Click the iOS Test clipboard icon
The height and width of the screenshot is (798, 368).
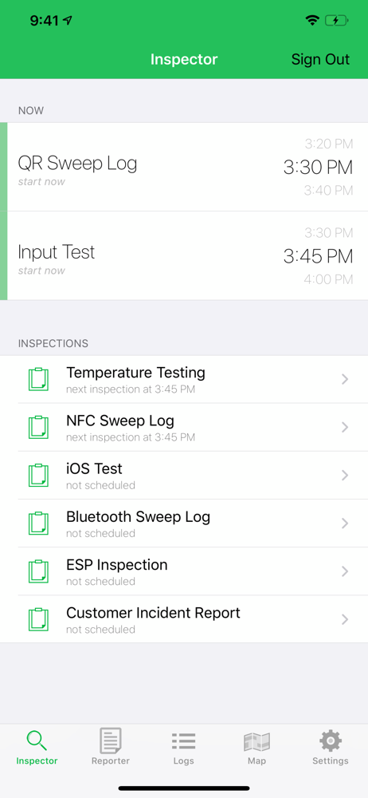point(38,476)
